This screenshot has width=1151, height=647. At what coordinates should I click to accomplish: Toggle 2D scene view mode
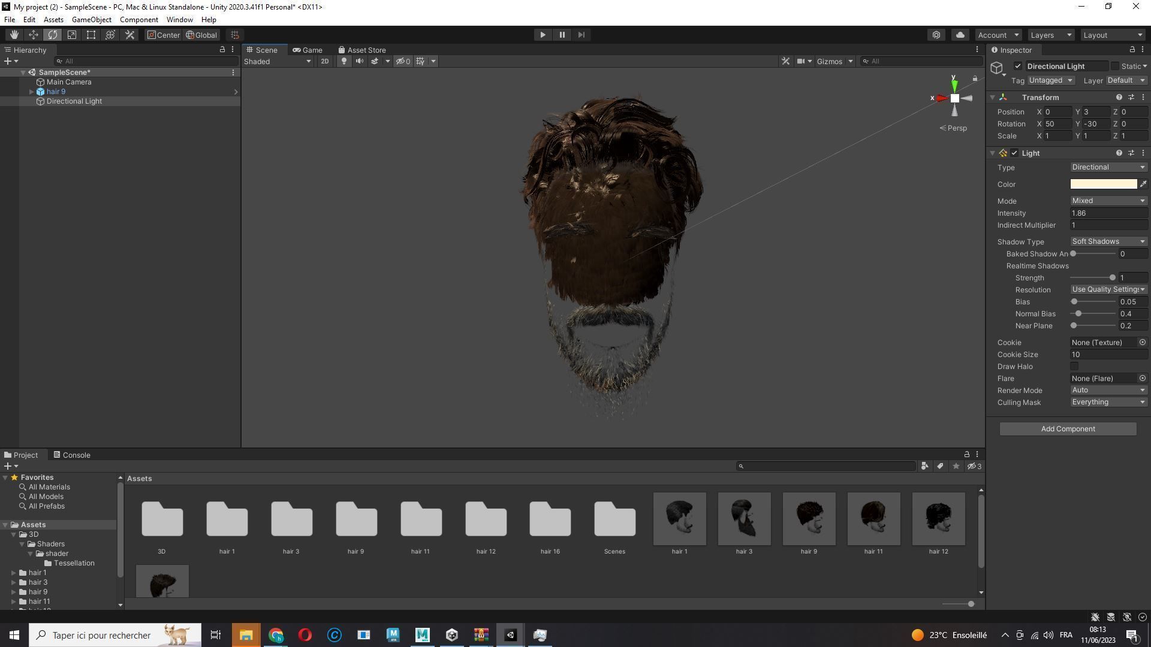(x=324, y=61)
